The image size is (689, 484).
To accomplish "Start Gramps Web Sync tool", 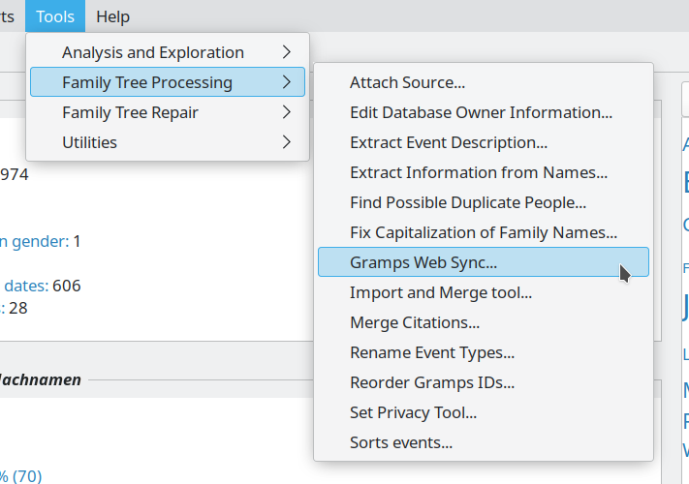I will (x=423, y=262).
